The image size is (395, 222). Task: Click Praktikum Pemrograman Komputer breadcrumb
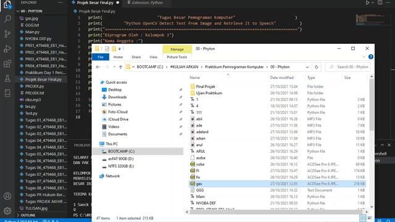235,67
